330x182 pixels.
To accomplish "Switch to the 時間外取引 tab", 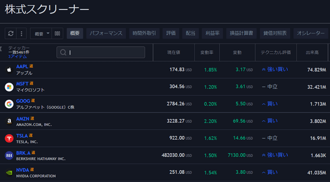I will click(x=145, y=33).
